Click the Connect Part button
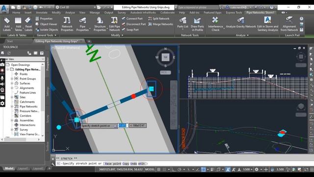This screenshot has height=177, width=314. 132,19
